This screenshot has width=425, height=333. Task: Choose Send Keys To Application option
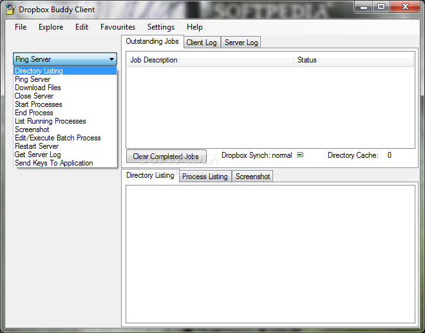pyautogui.click(x=65, y=163)
